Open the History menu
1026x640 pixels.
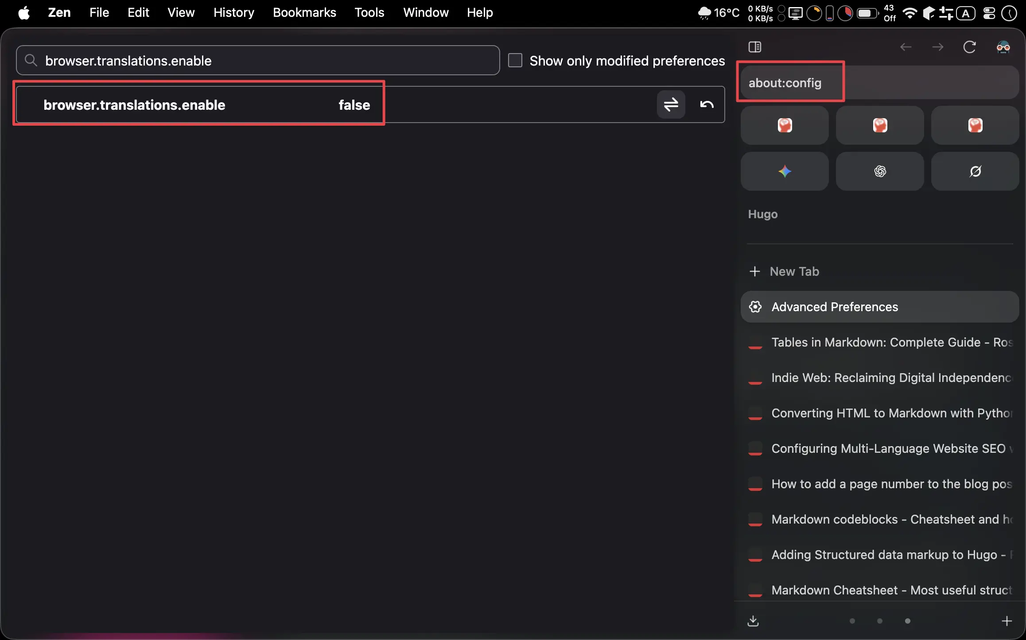tap(233, 12)
